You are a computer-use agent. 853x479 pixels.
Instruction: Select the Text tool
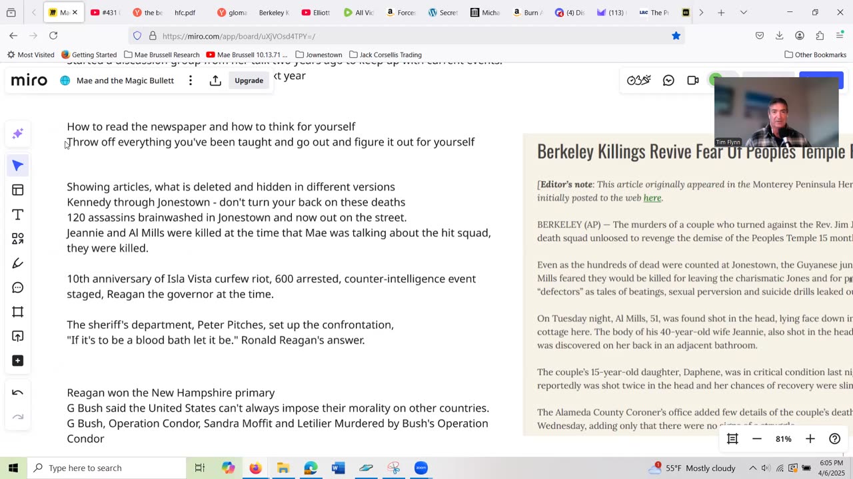tap(18, 215)
